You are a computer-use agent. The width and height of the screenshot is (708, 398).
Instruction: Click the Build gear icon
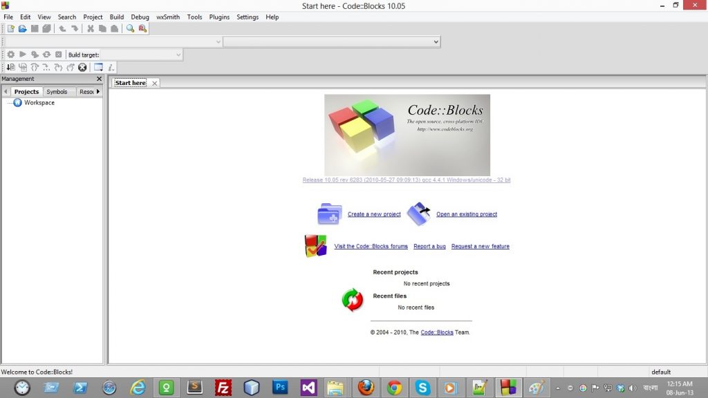point(11,55)
